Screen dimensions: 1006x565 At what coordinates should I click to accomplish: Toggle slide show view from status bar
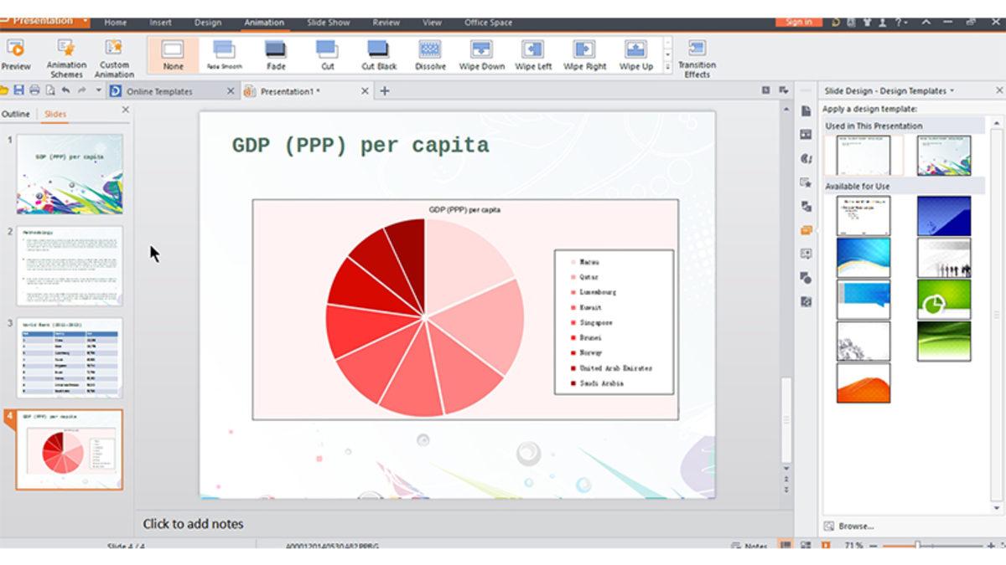826,546
